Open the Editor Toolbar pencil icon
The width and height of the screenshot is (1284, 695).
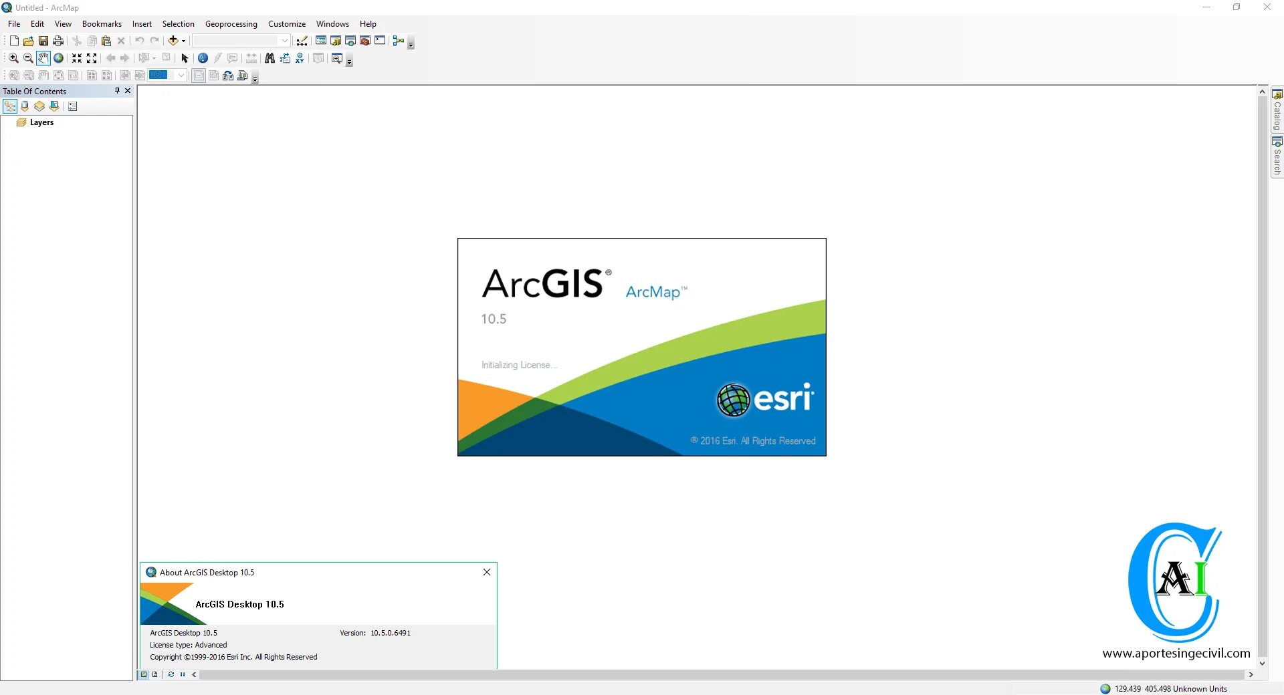click(x=302, y=41)
